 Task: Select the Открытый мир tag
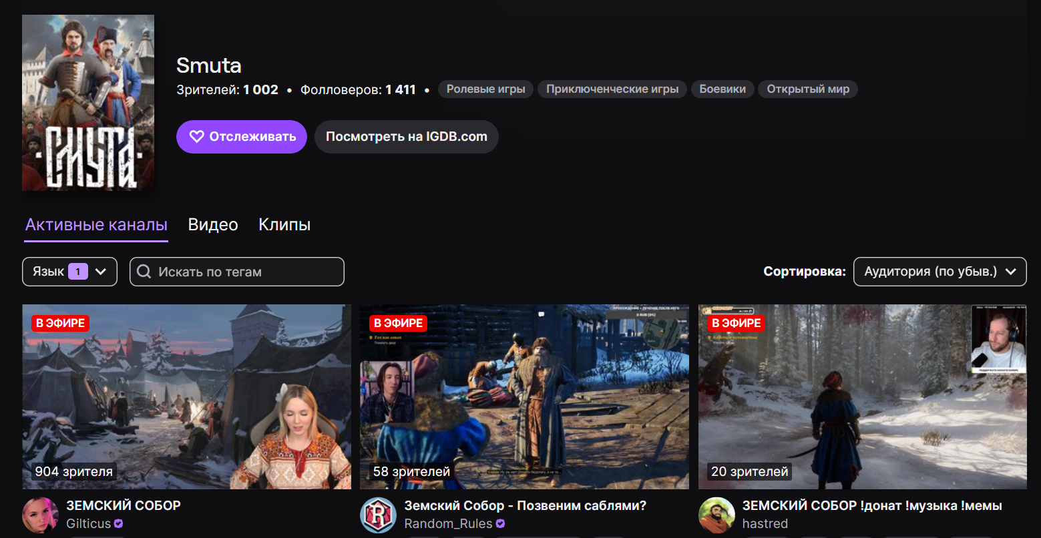[808, 89]
